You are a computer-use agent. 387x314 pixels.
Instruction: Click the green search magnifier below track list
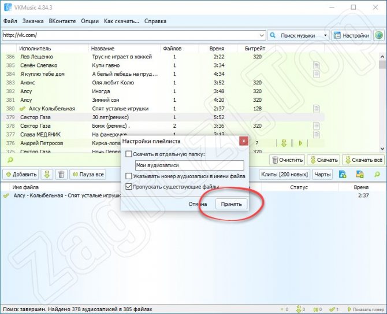pos(10,160)
